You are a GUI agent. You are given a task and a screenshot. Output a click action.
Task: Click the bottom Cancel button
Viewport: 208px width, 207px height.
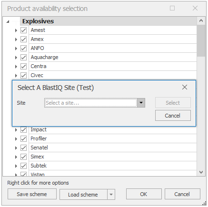182,194
